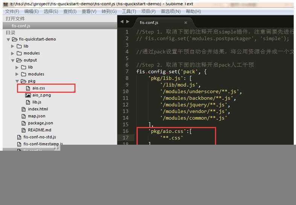Collapse the output folder arrow

tap(13, 60)
